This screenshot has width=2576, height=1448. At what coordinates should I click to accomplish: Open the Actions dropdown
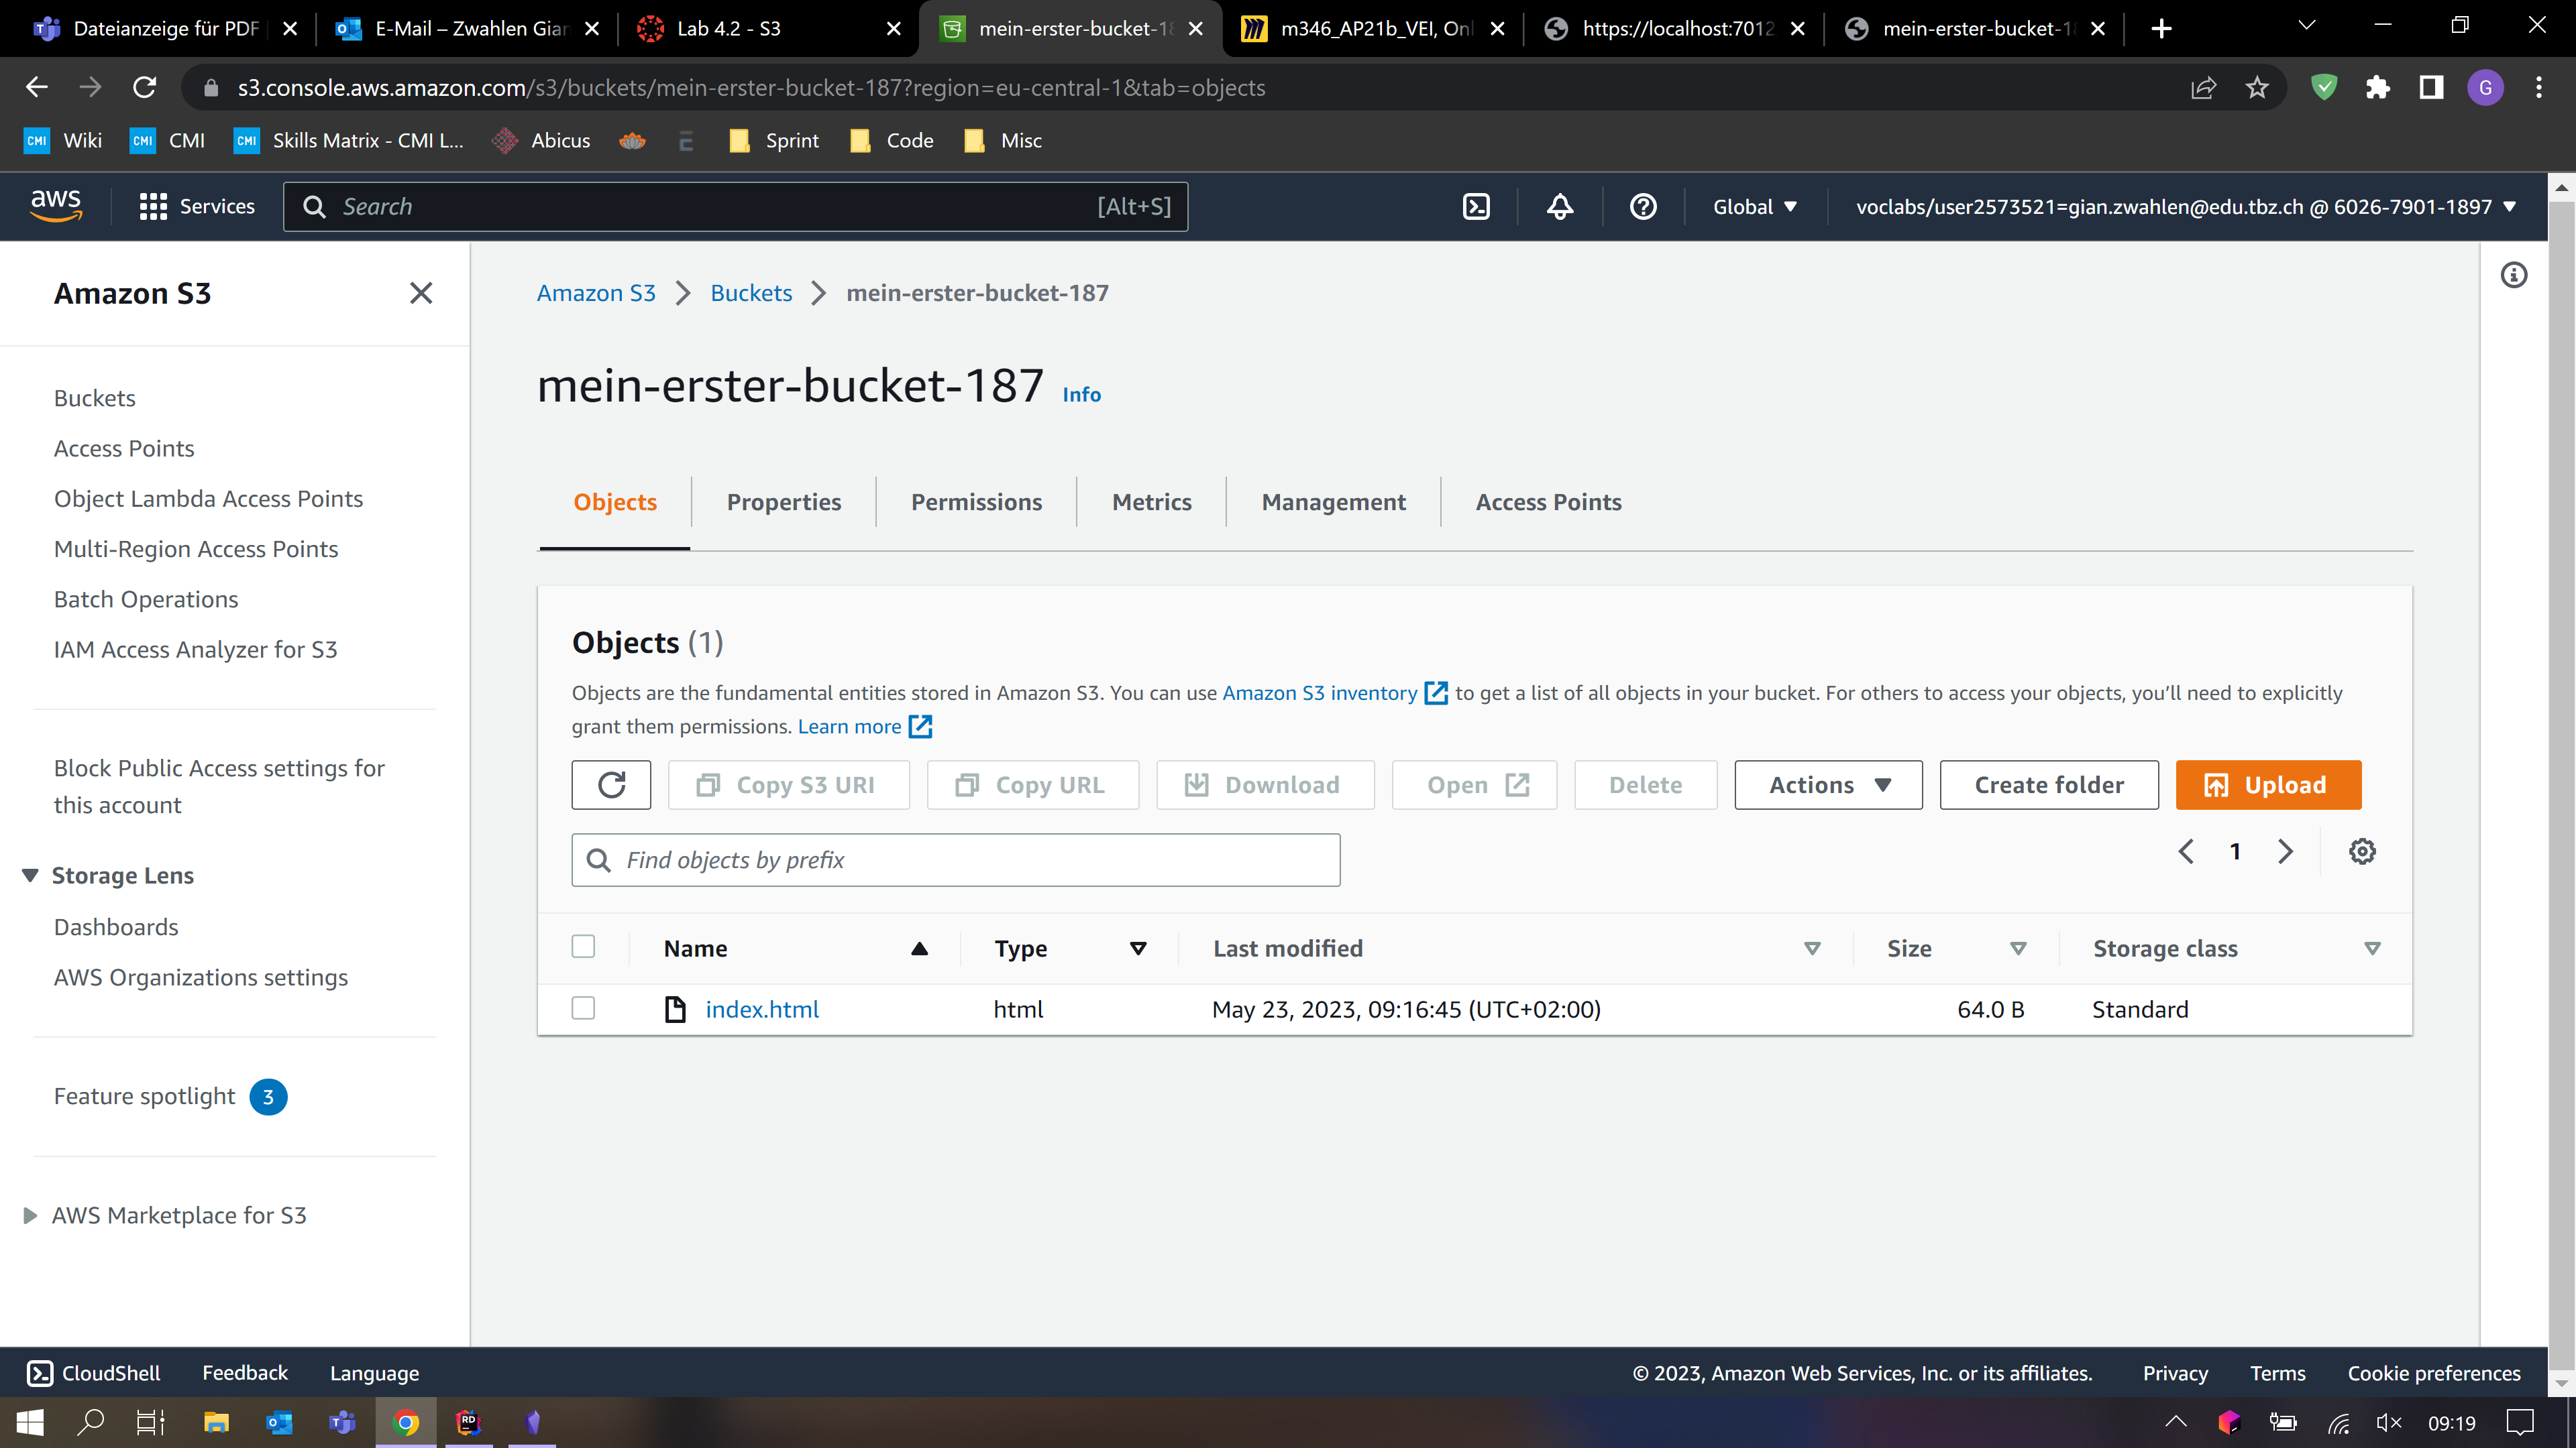point(1828,784)
